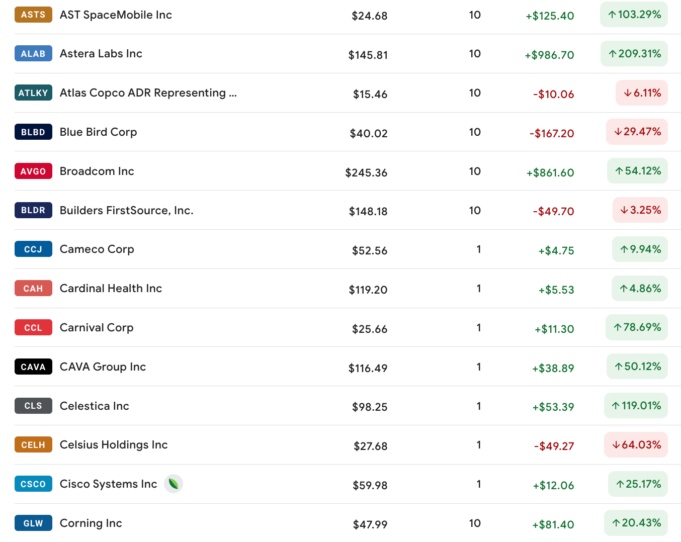Click the CAVA ticker badge
The height and width of the screenshot is (542, 681).
(33, 367)
